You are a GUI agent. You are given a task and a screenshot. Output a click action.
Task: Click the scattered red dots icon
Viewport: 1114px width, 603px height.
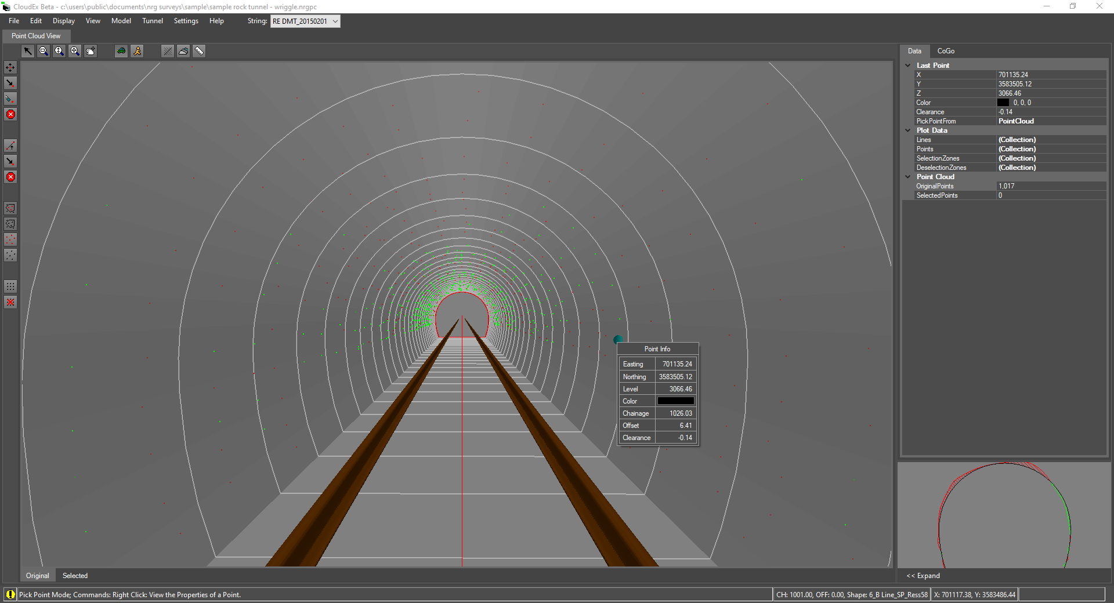(x=10, y=239)
